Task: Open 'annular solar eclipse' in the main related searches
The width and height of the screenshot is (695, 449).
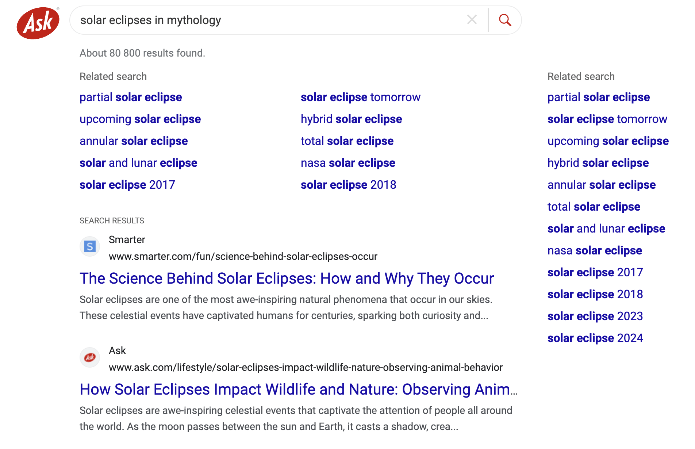Action: coord(134,141)
